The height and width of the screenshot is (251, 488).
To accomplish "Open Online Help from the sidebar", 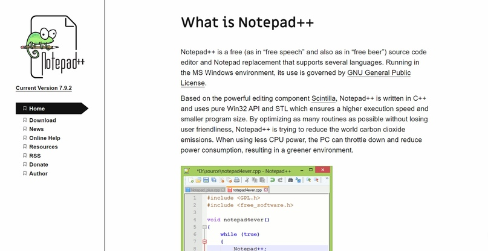I will coord(45,138).
